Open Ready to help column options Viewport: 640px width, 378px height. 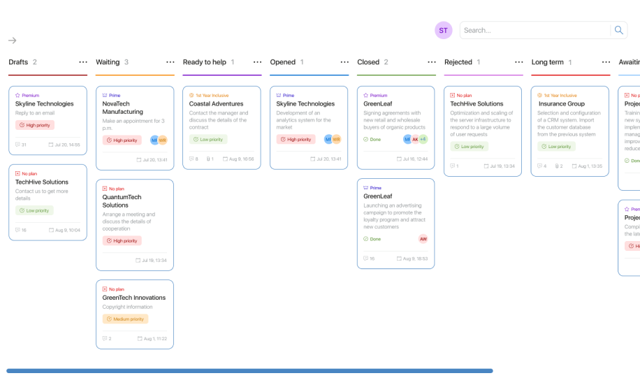(x=257, y=62)
